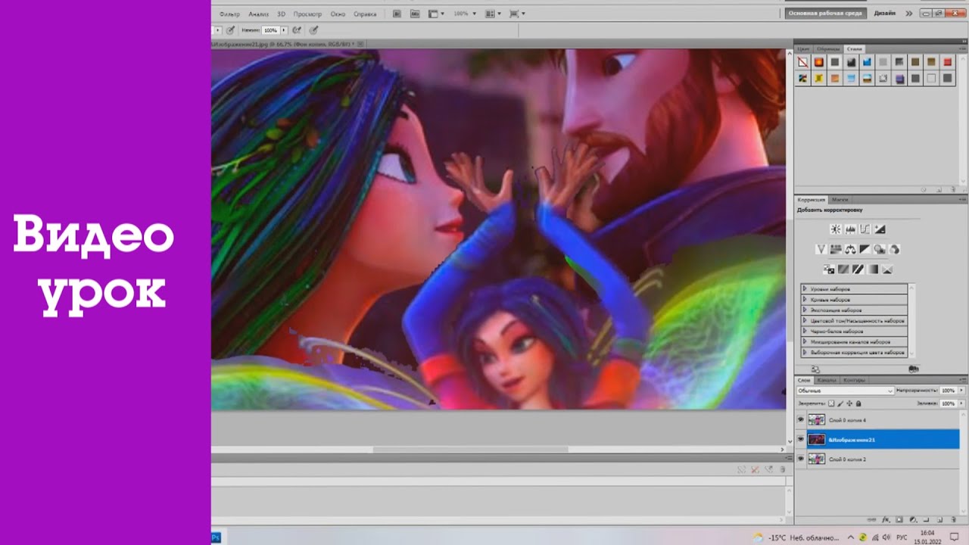The width and height of the screenshot is (969, 545).
Task: Launch Bridge from the application bar
Action: pos(398,14)
